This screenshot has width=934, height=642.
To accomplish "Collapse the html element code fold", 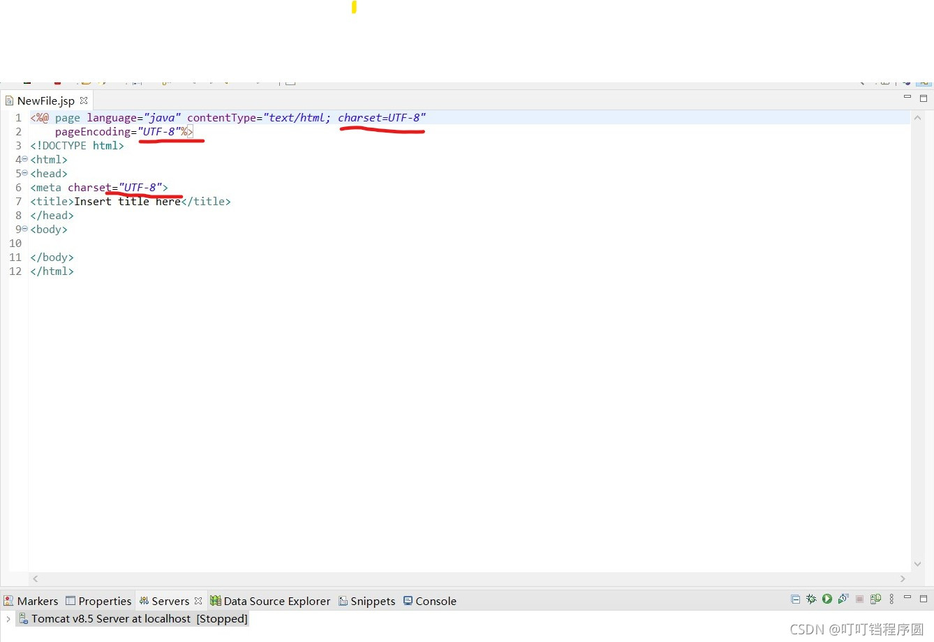I will [24, 159].
